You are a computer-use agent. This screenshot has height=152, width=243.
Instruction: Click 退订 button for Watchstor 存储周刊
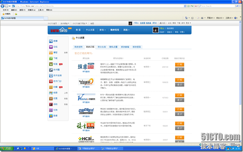click(x=180, y=100)
